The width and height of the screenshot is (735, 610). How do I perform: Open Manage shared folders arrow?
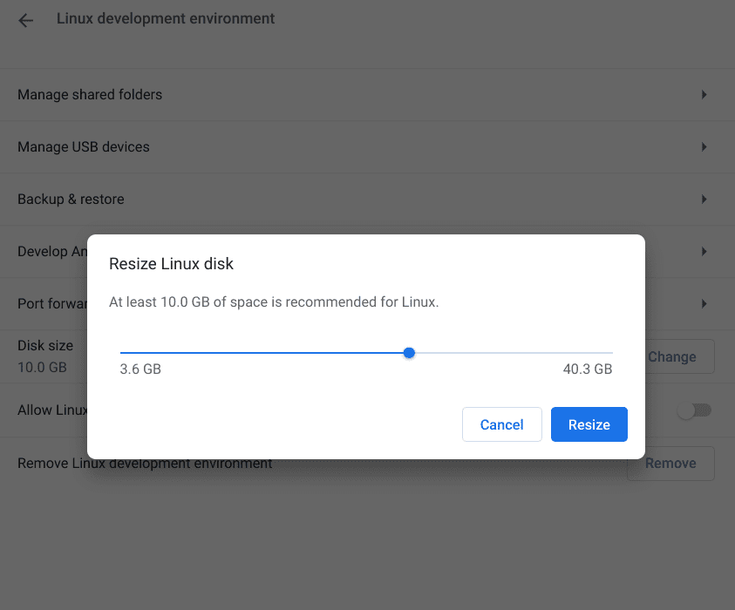tap(704, 95)
